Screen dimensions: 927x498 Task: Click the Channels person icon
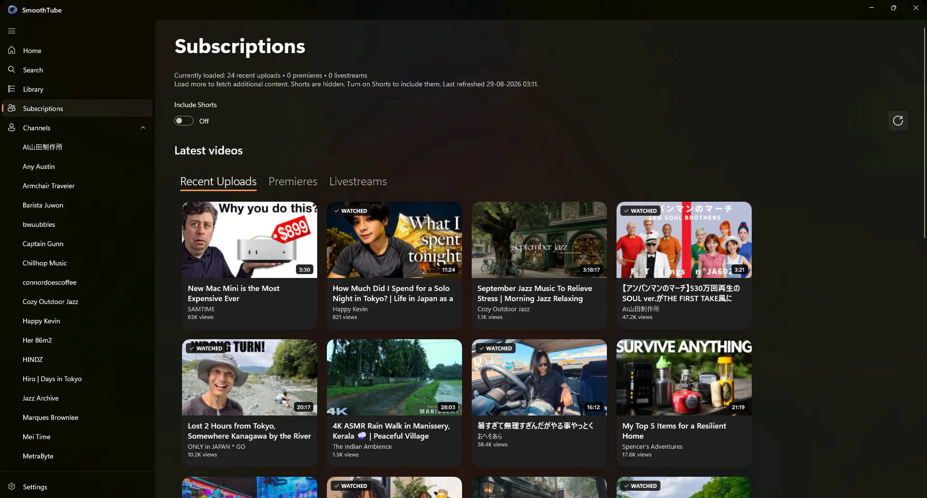12,127
